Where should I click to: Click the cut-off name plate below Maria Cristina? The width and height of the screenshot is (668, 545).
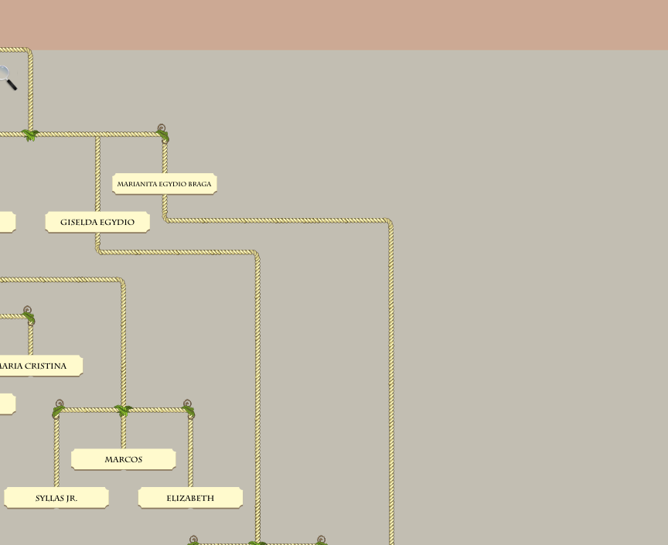click(x=7, y=404)
